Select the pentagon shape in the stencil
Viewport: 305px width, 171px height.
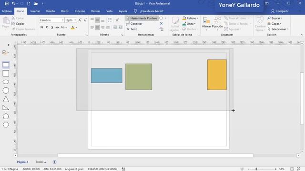(6, 116)
